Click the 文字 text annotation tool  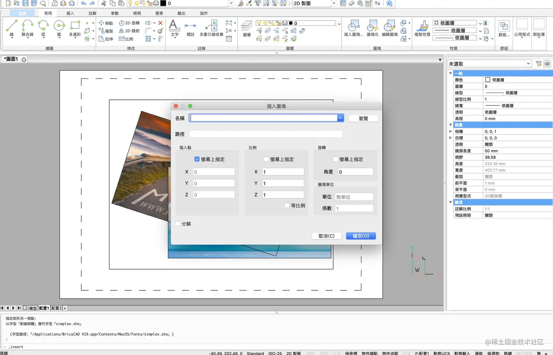coord(174,28)
